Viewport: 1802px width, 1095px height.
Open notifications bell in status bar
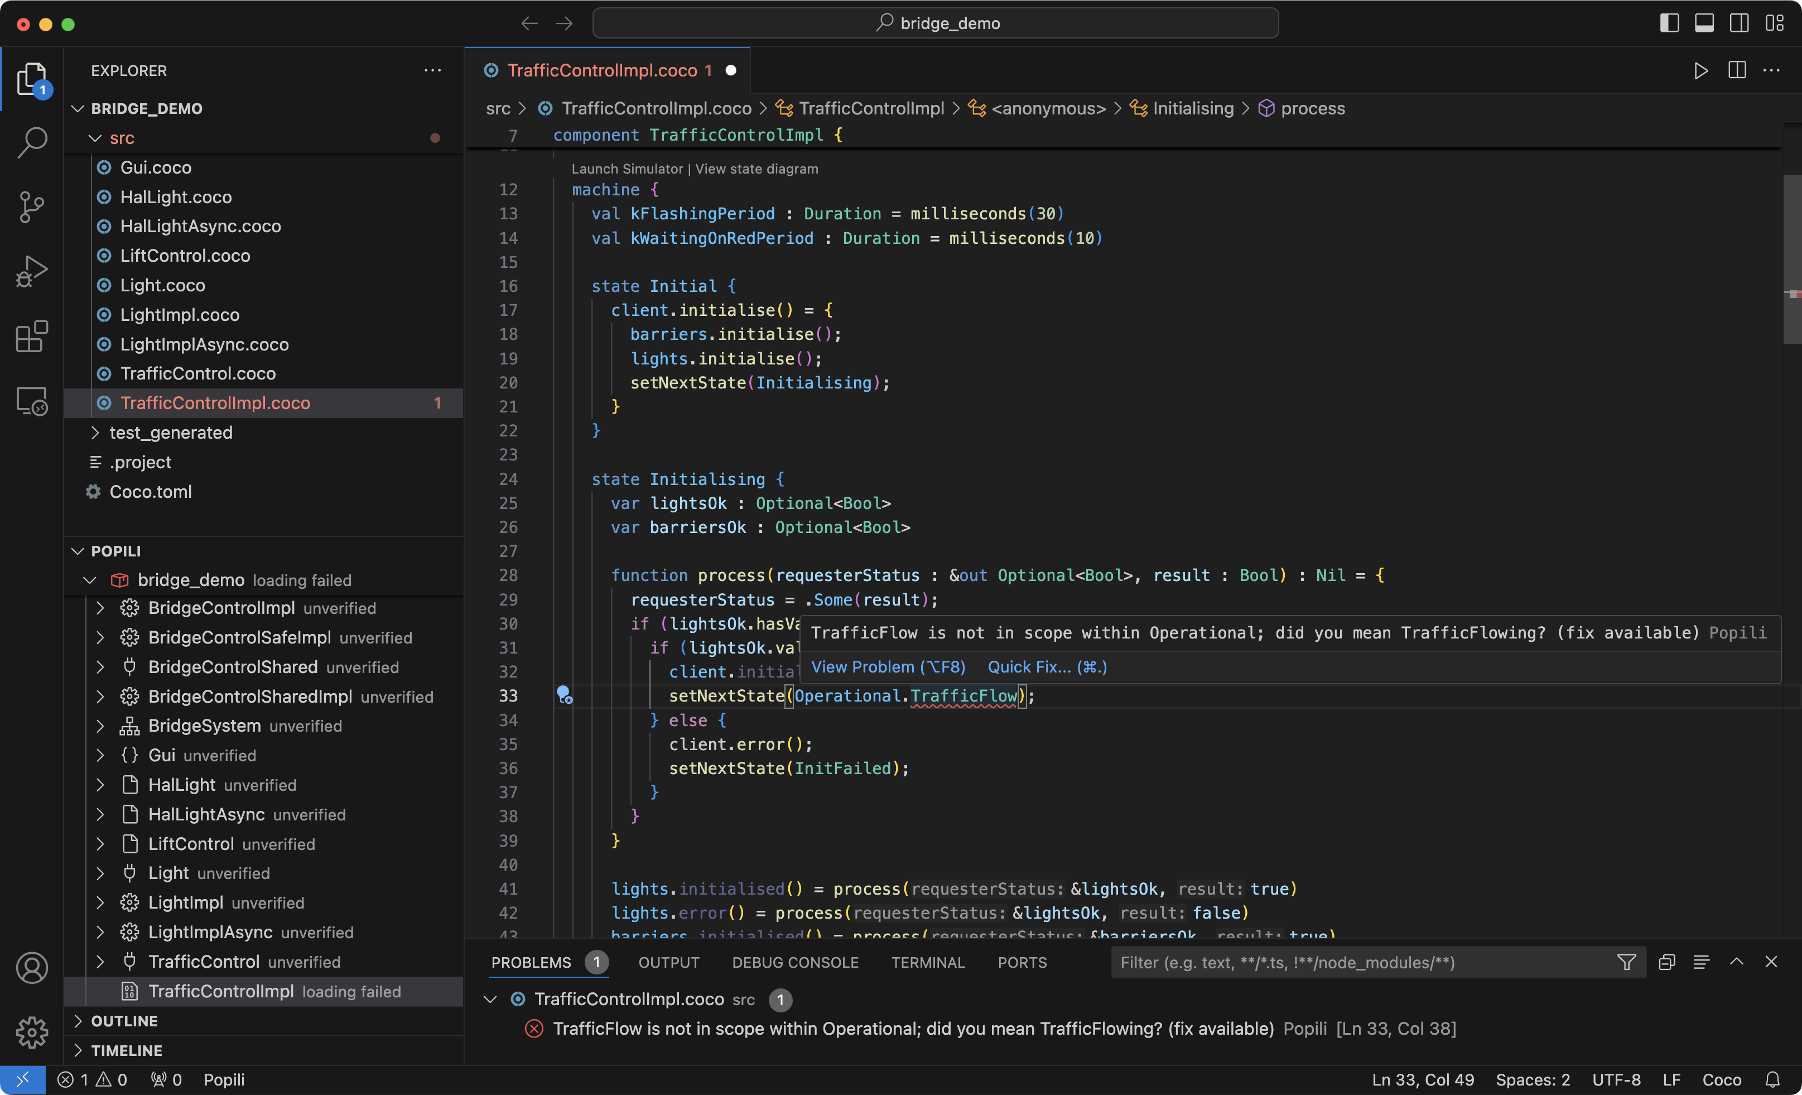1773,1079
